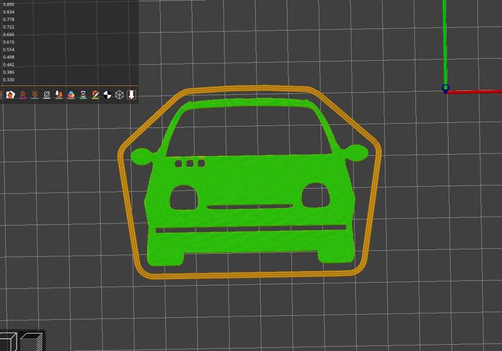Toggle pause prints visibility (hourglass icon)
502x351 pixels.
83,95
